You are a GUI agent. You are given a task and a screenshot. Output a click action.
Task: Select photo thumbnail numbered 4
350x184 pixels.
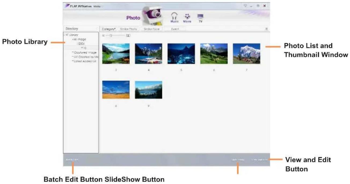pos(148,54)
